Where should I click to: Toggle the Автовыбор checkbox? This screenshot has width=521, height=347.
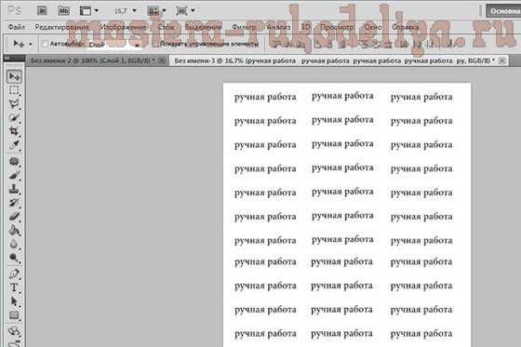tap(45, 44)
